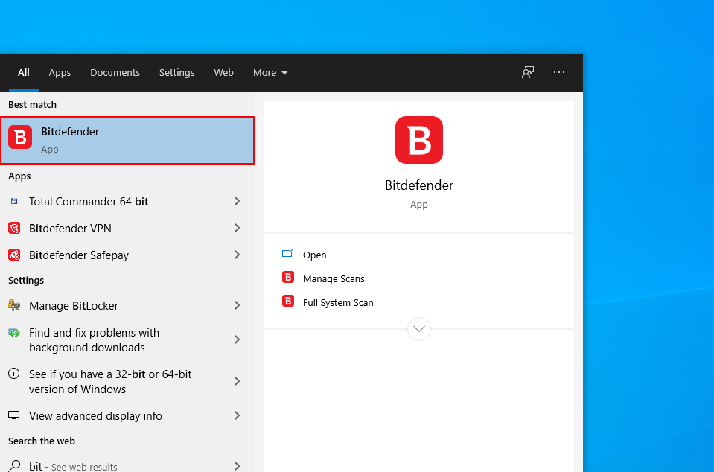Expand more actions with the circular chevron
This screenshot has height=472, width=714.
coord(419,328)
